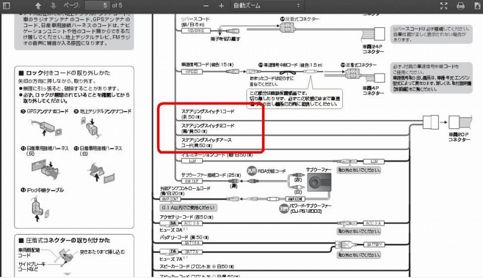Click the 車速信号コード label

[x=207, y=65]
